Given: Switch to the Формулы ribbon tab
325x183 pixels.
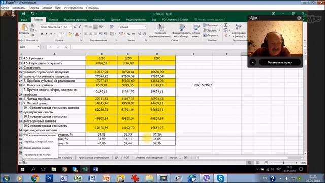Looking at the screenshot, I should coord(99,20).
